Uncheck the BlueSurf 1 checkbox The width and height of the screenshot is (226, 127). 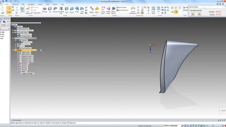click(x=18, y=64)
